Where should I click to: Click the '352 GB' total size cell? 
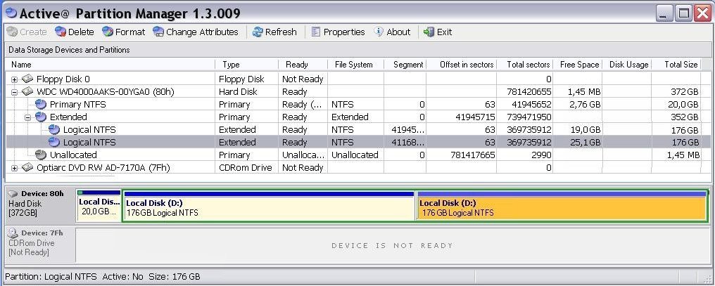[x=685, y=117]
